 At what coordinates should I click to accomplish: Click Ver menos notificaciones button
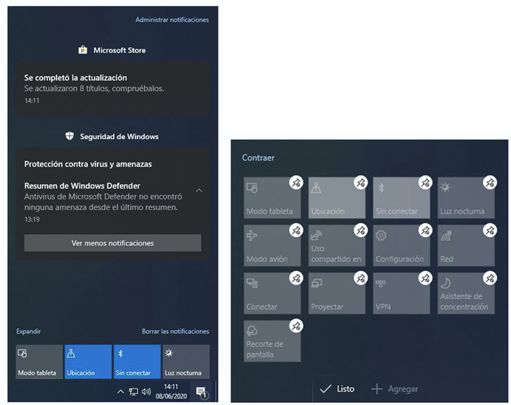(x=112, y=243)
